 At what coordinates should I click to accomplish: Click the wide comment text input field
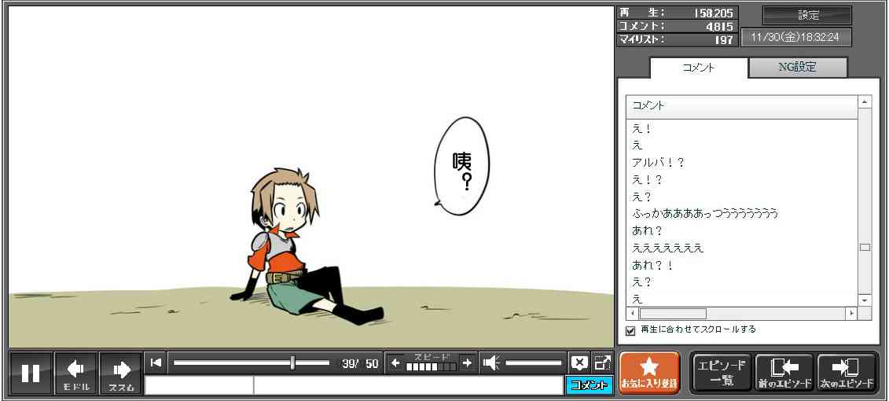click(x=407, y=385)
